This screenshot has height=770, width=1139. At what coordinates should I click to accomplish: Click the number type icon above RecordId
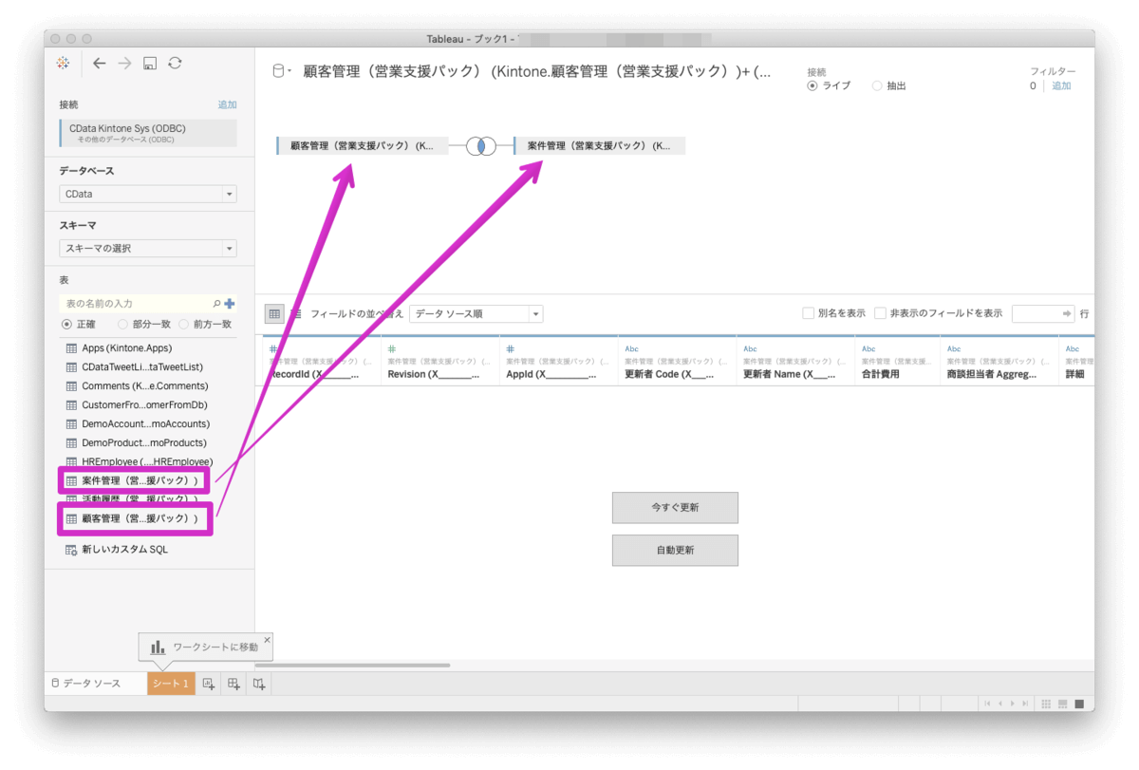(273, 349)
